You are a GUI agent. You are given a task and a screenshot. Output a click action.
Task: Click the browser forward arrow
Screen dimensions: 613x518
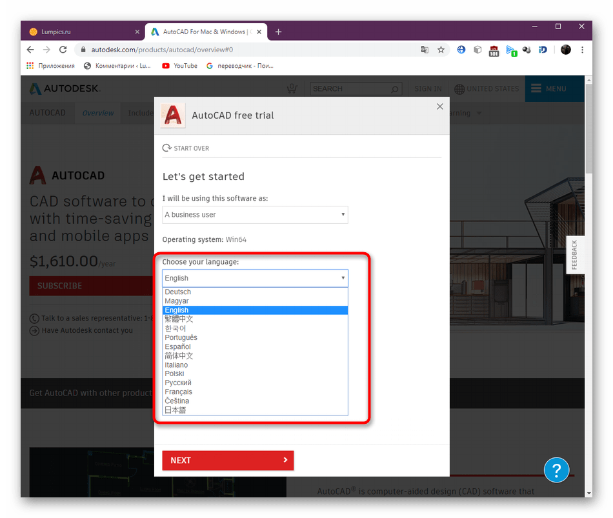(46, 50)
